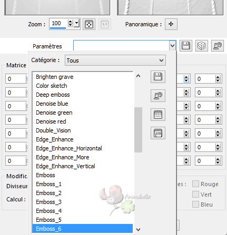Click the preset manager window icon
227x235 pixels.
point(158,115)
